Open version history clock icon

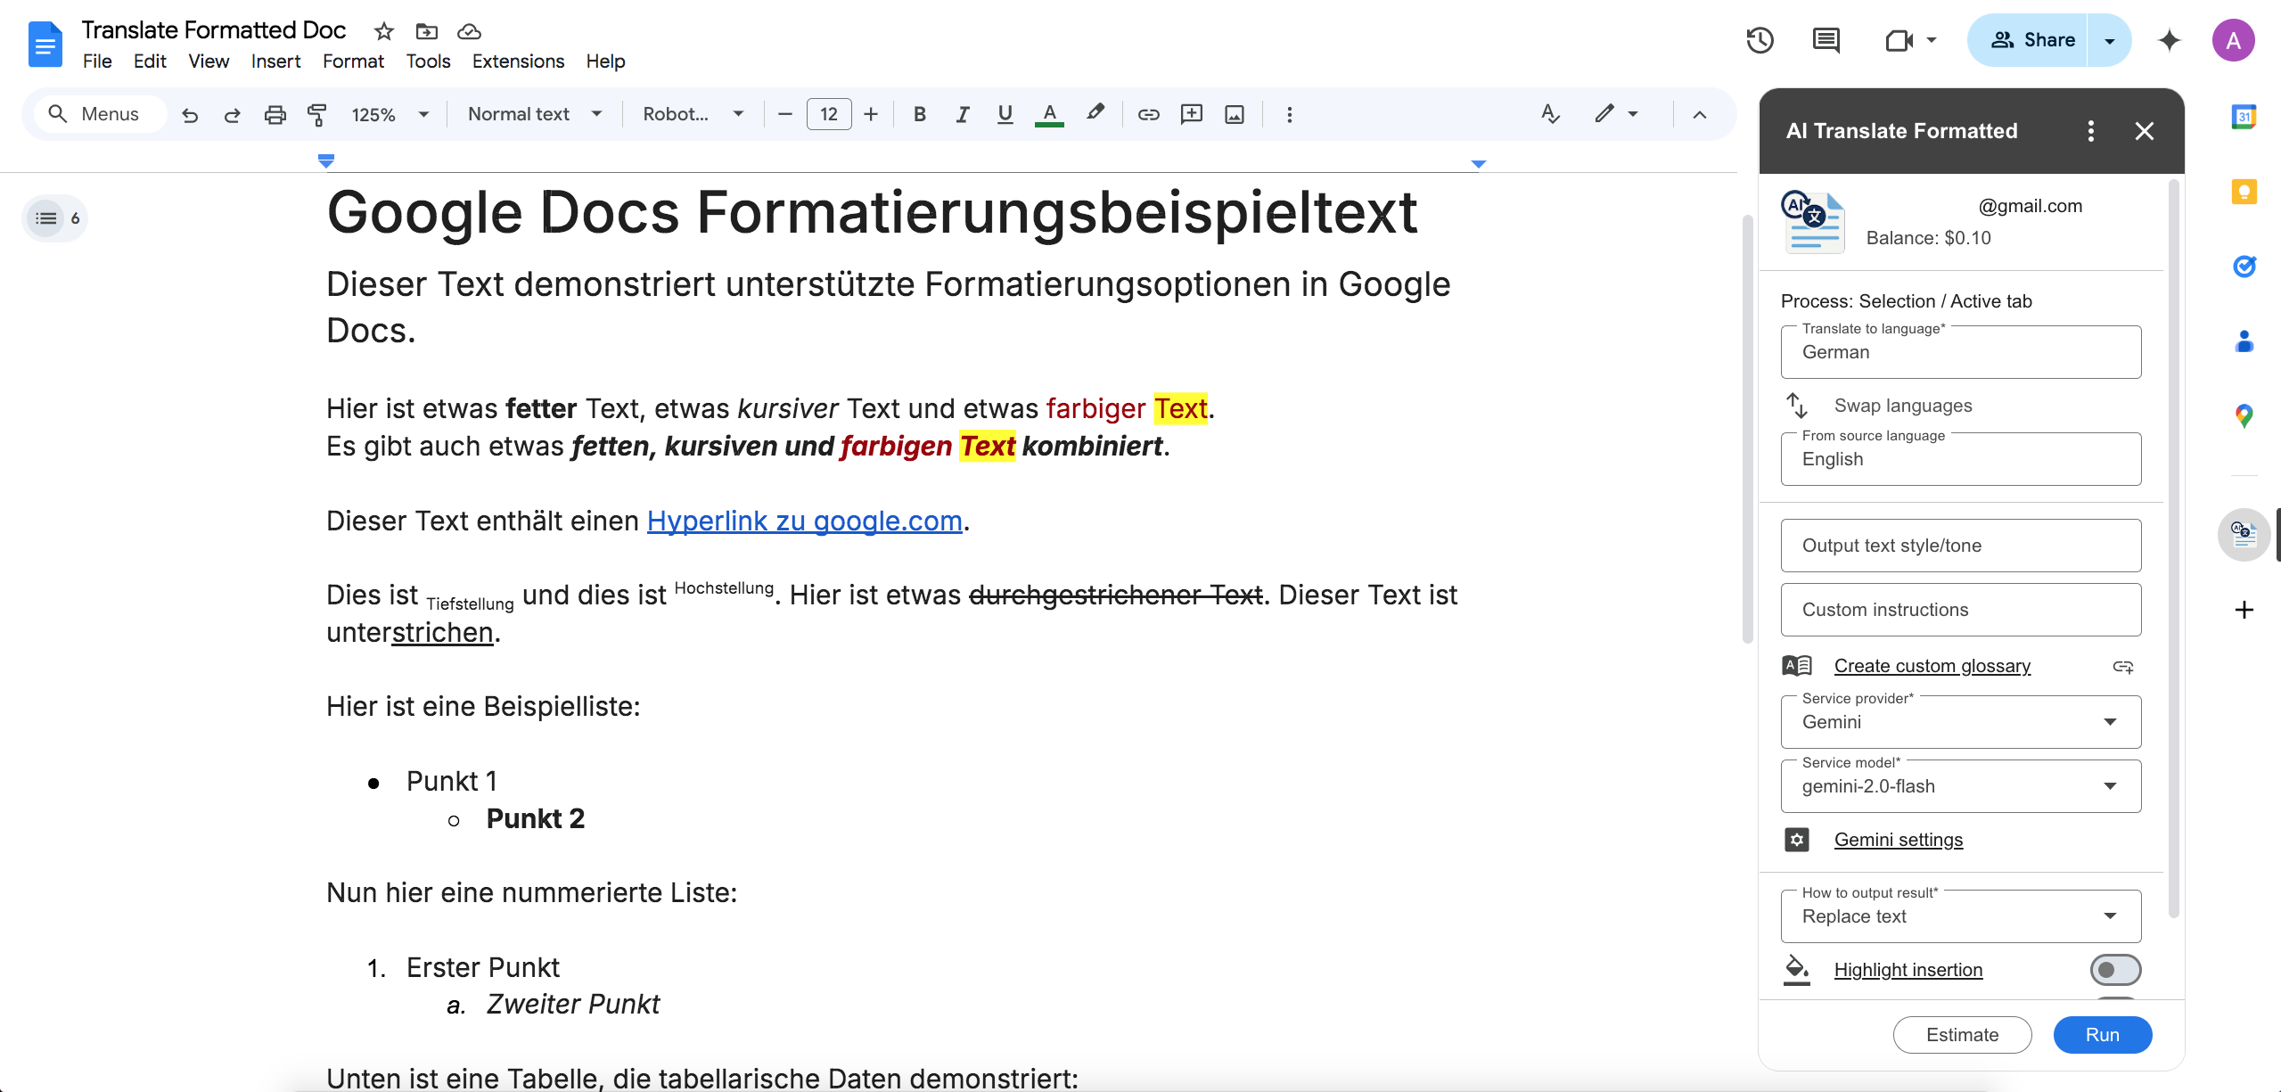[1760, 40]
